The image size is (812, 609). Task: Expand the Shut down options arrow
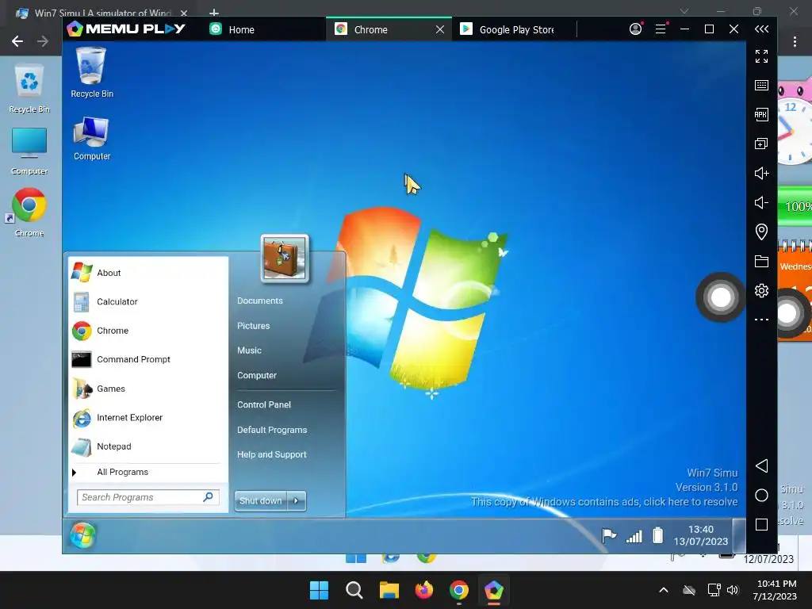coord(297,501)
